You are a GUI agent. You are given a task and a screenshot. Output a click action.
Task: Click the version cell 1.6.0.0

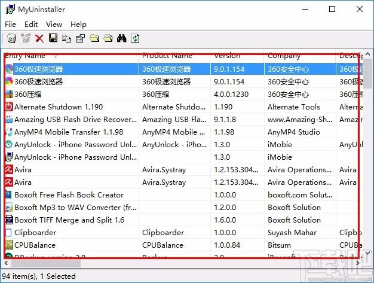click(x=225, y=220)
